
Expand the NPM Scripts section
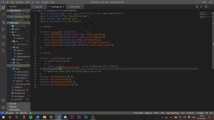tap(19, 110)
